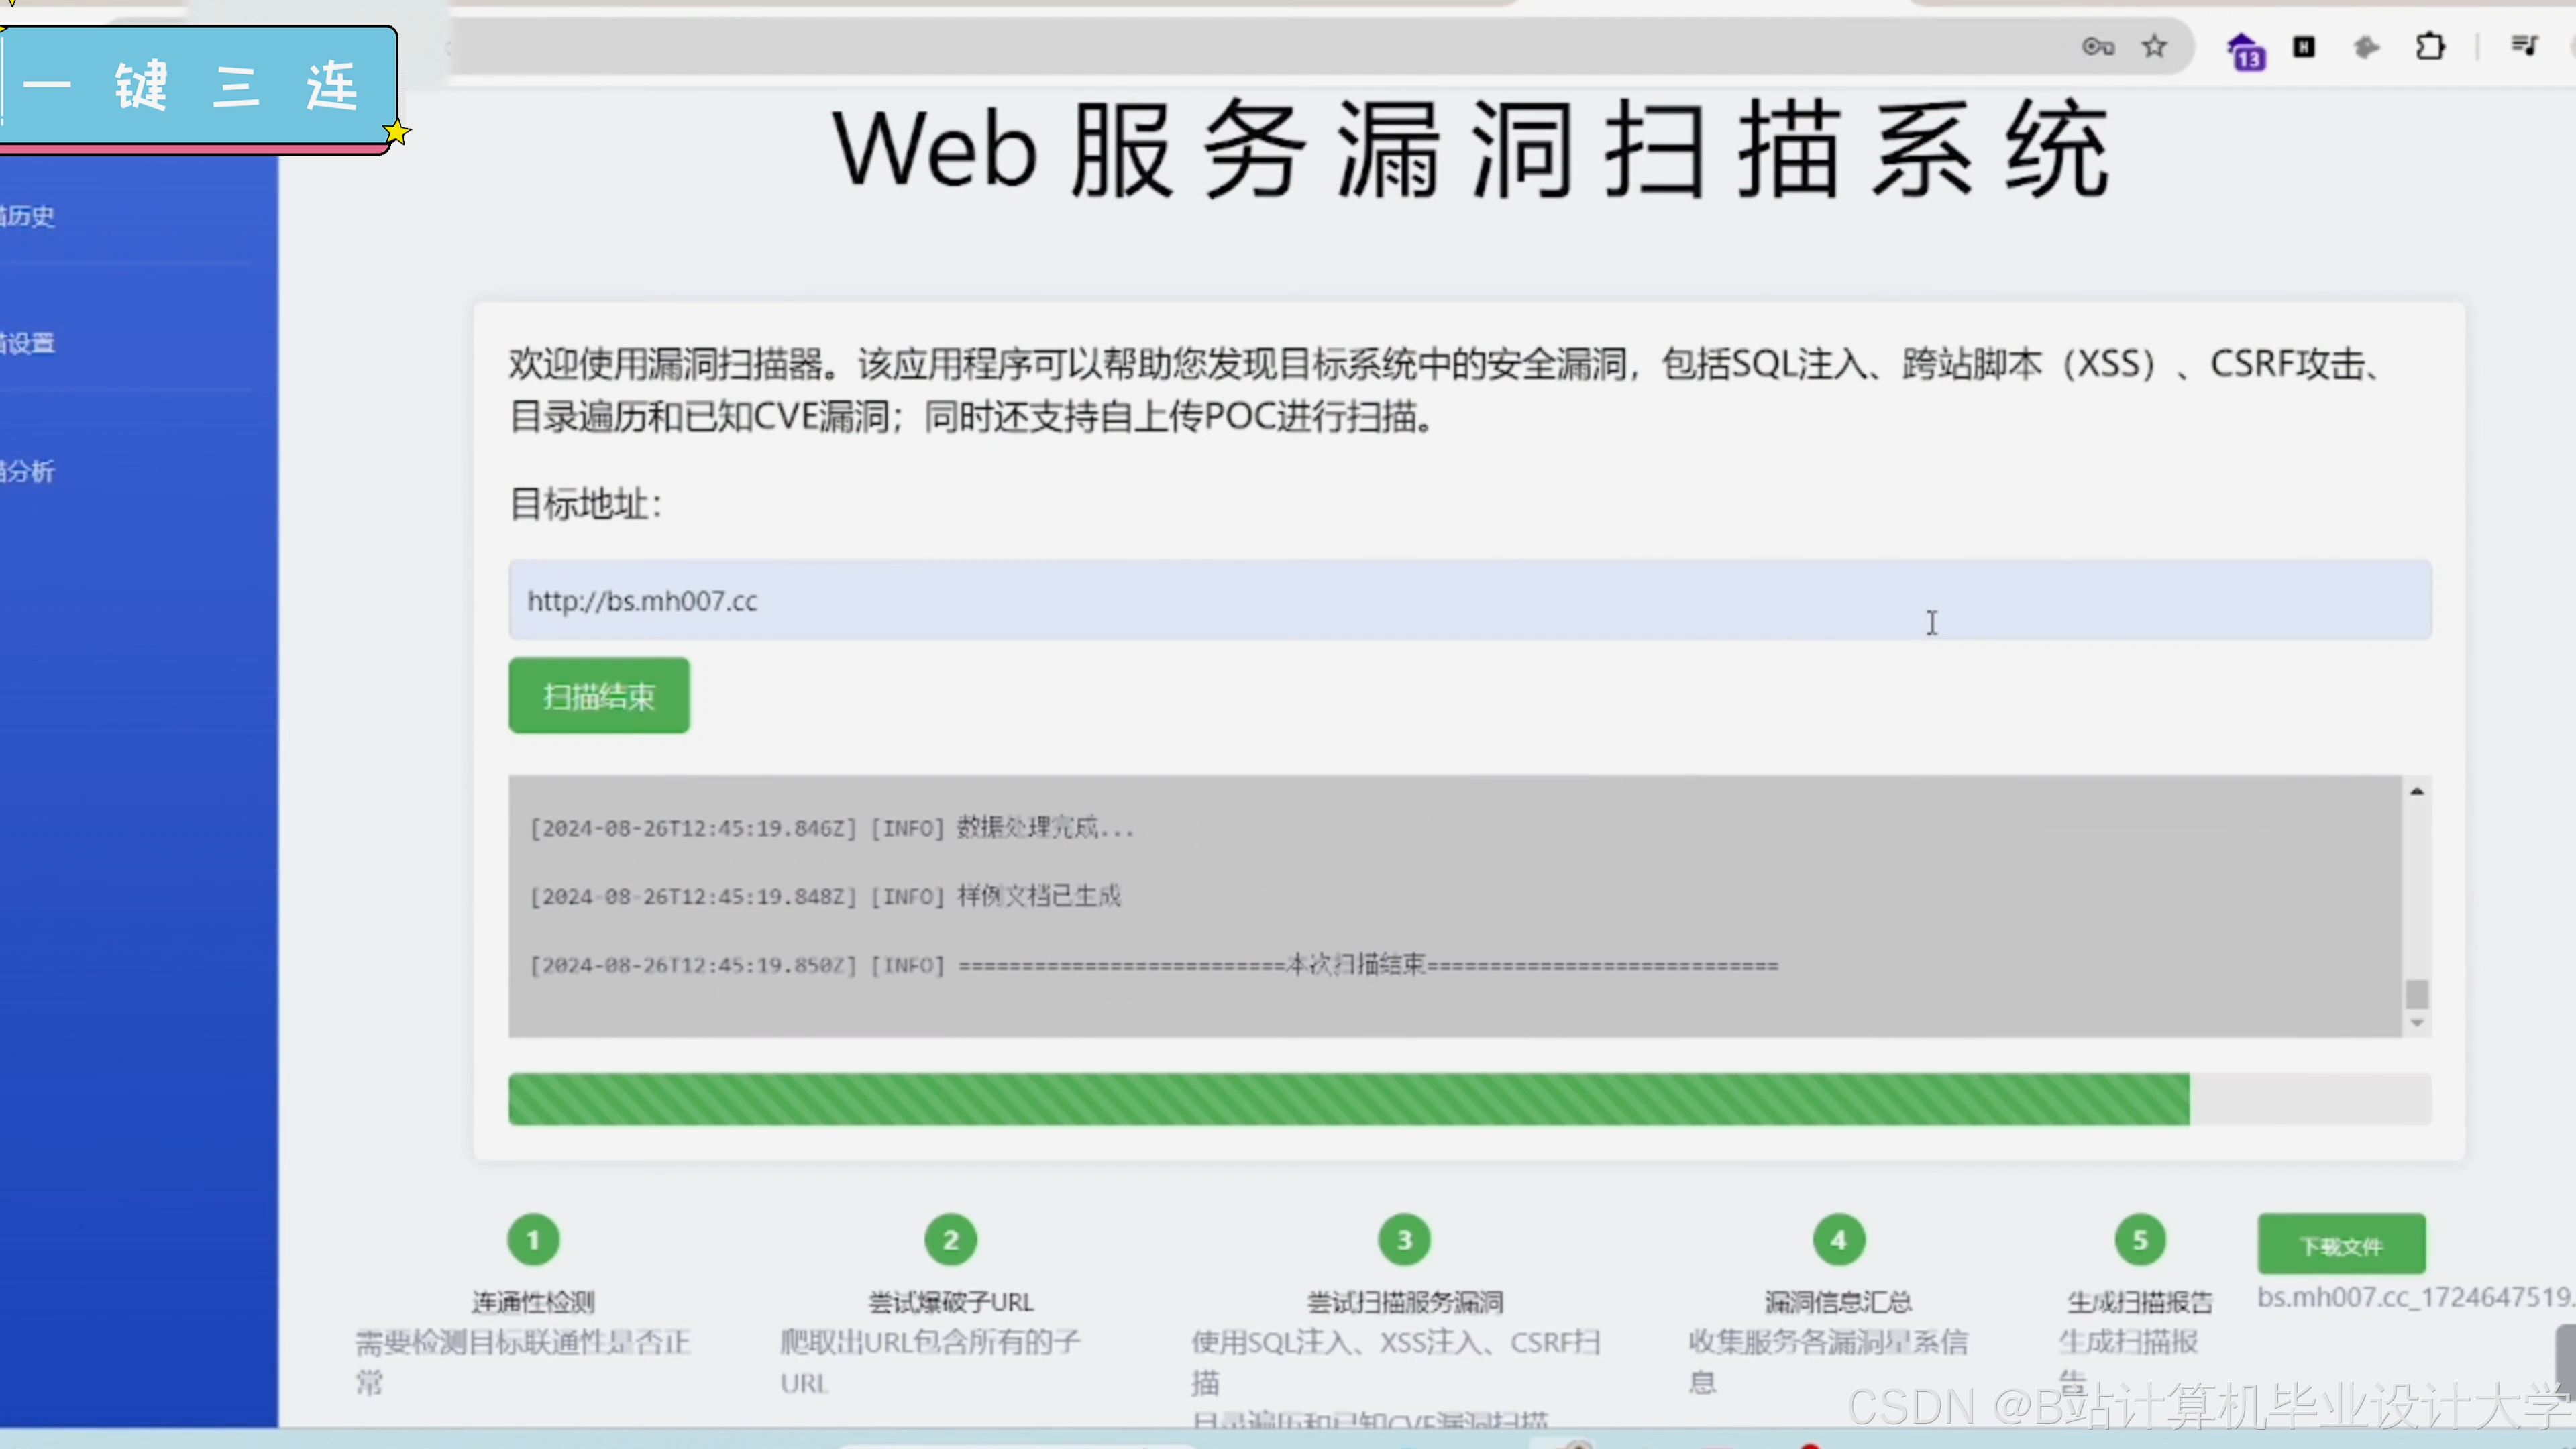Click step 2 circle 尝试爆破子URL
Viewport: 2576px width, 1449px height.
[x=950, y=1240]
